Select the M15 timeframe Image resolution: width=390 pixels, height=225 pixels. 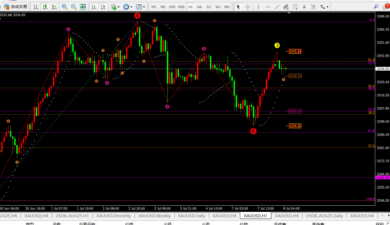click(172, 7)
